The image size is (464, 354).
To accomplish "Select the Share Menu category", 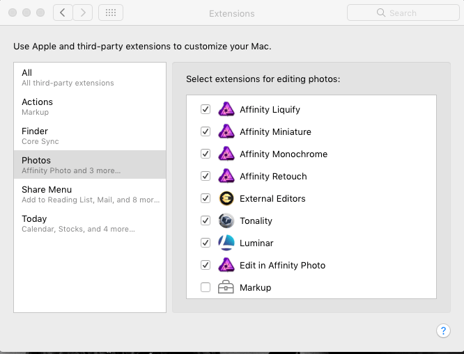I will point(89,194).
